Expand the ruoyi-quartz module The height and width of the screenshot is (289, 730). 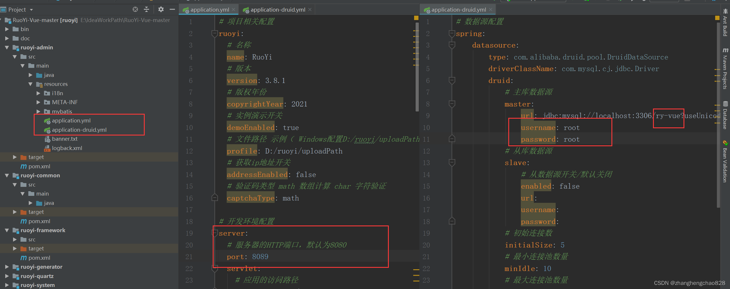7,276
